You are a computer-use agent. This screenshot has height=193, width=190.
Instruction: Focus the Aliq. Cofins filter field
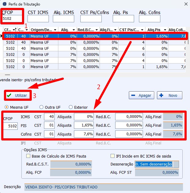149,19
